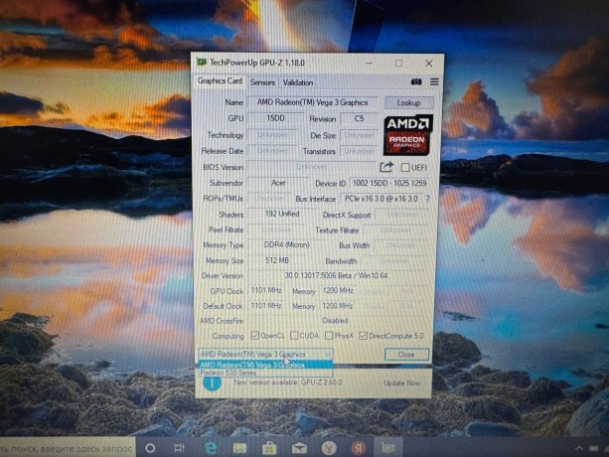Click the Memory Size 512 MB field
This screenshot has width=609, height=457.
click(x=277, y=260)
